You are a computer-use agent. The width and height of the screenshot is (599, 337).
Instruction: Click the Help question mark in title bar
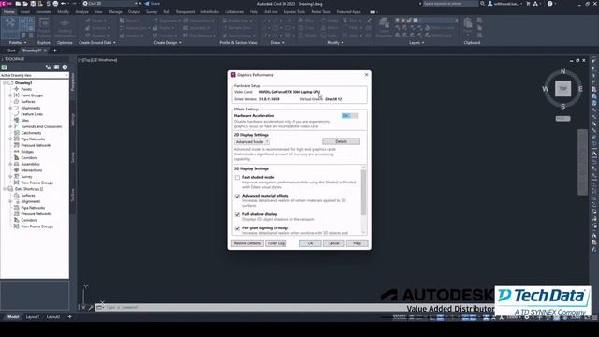(x=549, y=4)
